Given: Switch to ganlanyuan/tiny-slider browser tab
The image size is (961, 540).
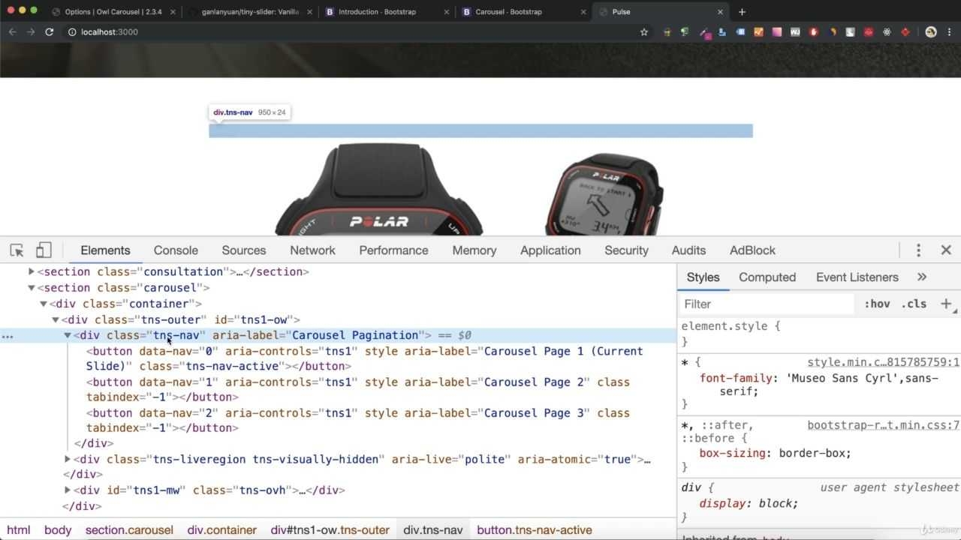Looking at the screenshot, I should click(x=249, y=12).
